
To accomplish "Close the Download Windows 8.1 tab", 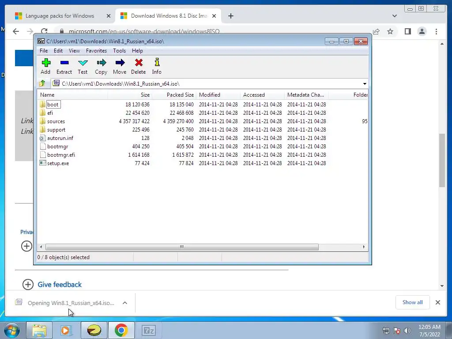I will pyautogui.click(x=214, y=16).
